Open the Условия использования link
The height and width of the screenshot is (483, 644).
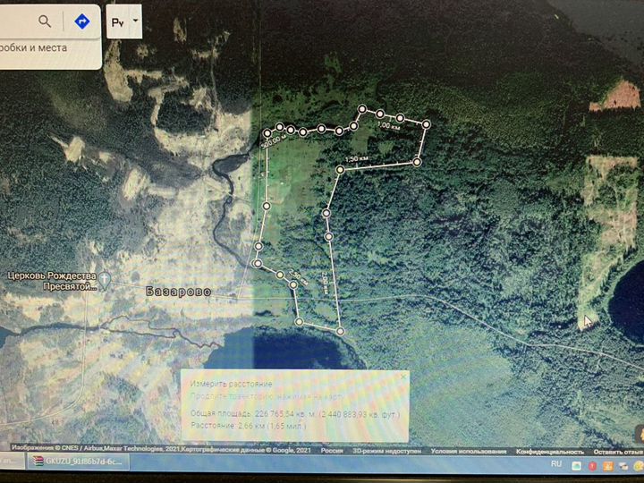(x=468, y=452)
